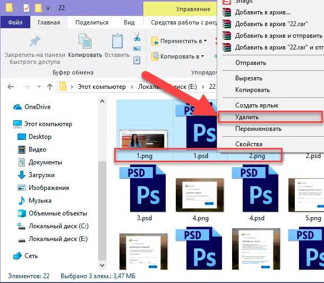The height and width of the screenshot is (283, 324).
Task: Click the navigation pane scroll up arrow
Action: pyautogui.click(x=102, y=101)
